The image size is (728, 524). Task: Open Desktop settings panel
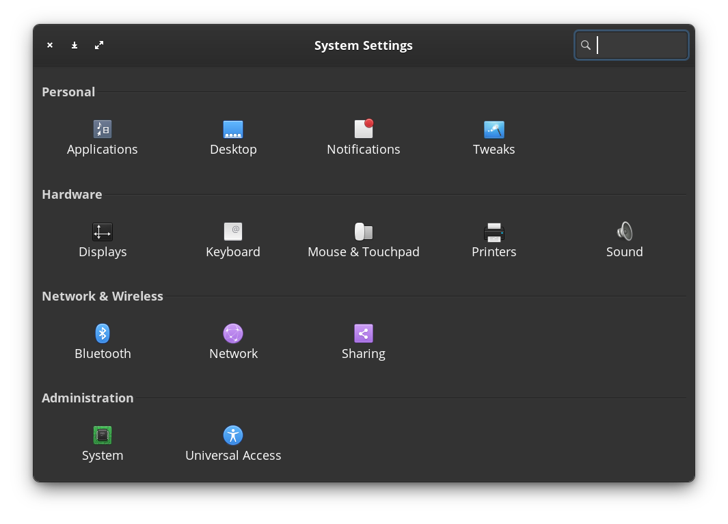(233, 130)
